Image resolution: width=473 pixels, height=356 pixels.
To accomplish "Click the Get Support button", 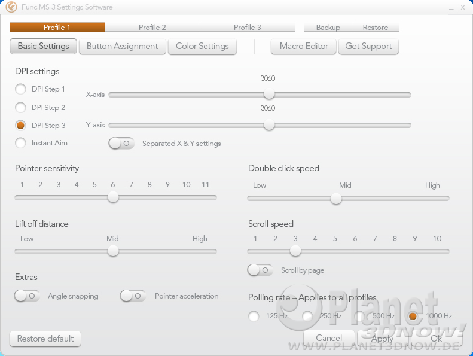I will click(368, 46).
